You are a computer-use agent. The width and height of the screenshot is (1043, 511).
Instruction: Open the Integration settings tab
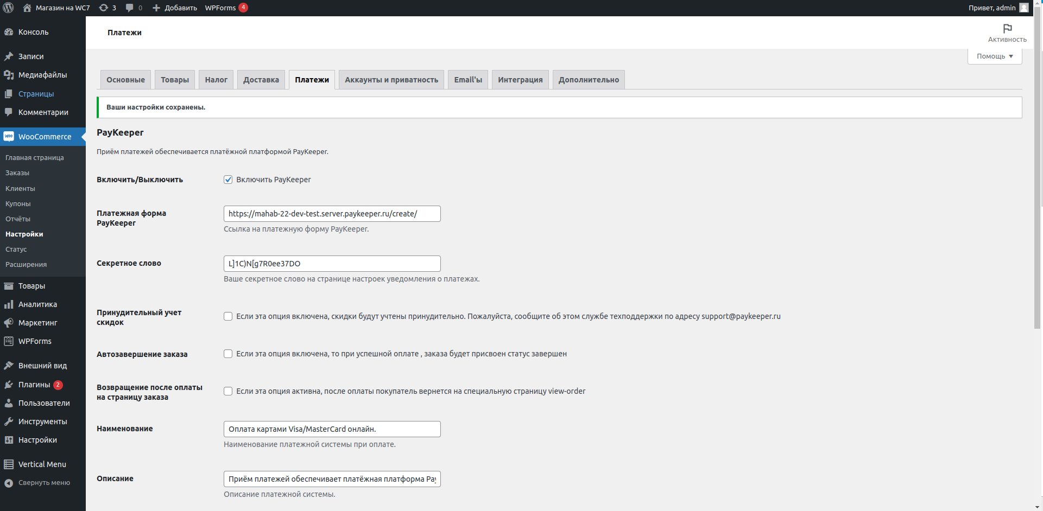click(520, 80)
